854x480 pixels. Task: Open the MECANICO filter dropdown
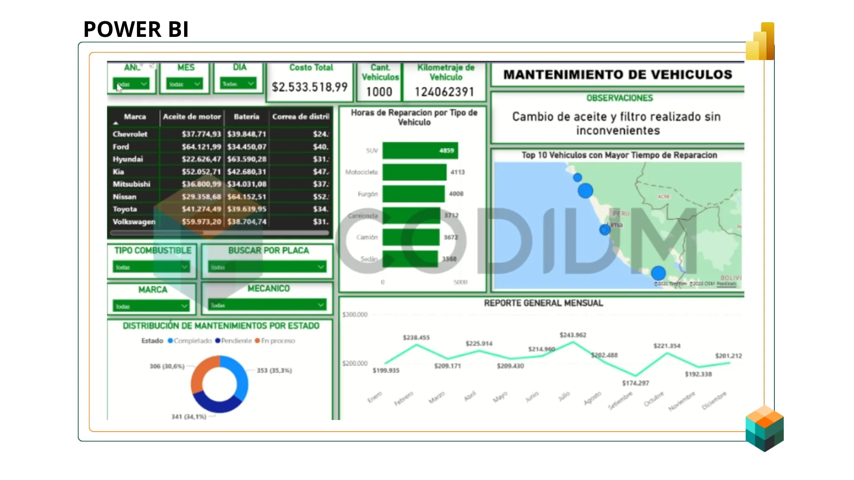tap(267, 305)
